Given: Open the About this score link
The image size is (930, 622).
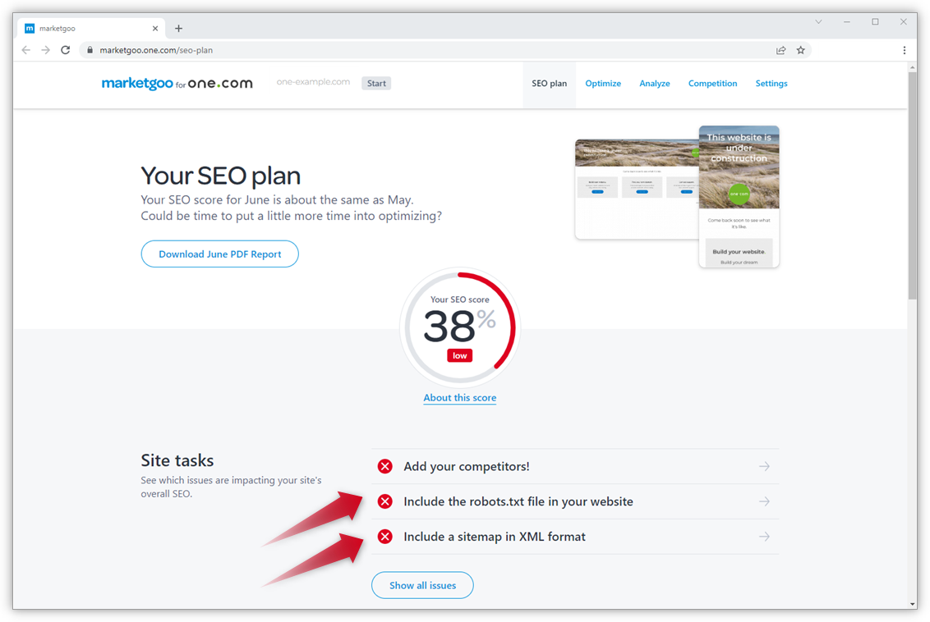Looking at the screenshot, I should (459, 398).
